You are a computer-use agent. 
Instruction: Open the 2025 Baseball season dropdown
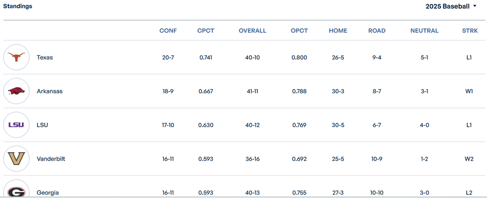point(451,6)
